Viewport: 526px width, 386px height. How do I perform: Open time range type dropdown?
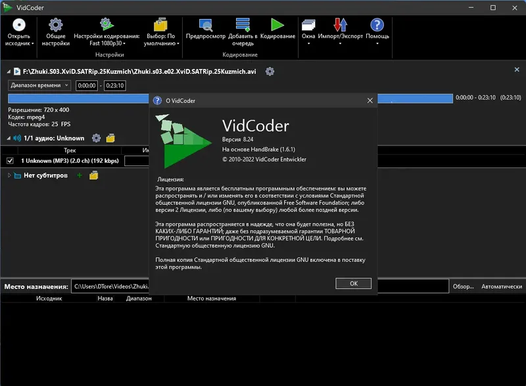pos(39,85)
